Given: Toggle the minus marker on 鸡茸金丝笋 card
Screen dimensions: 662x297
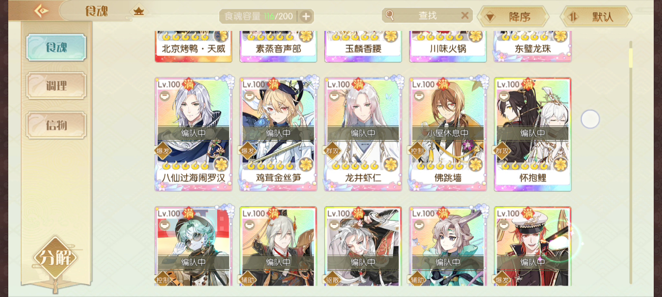Looking at the screenshot, I should point(249,96).
